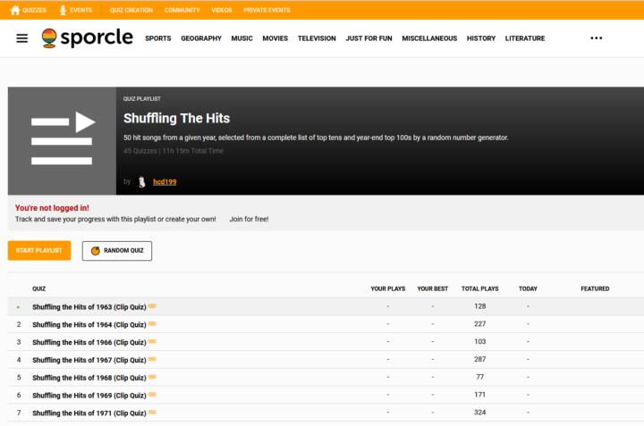
Task: Click the Total Plays column header
Action: [x=479, y=288]
